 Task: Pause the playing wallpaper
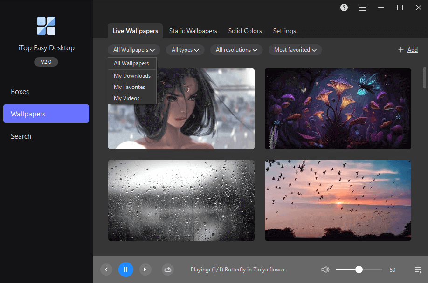click(x=125, y=270)
